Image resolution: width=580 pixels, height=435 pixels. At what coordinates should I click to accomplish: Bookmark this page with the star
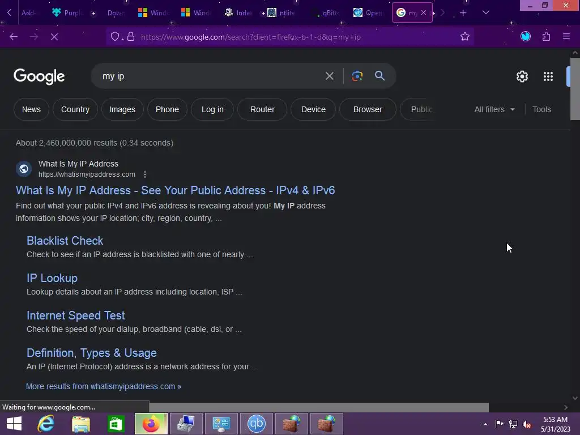[464, 36]
